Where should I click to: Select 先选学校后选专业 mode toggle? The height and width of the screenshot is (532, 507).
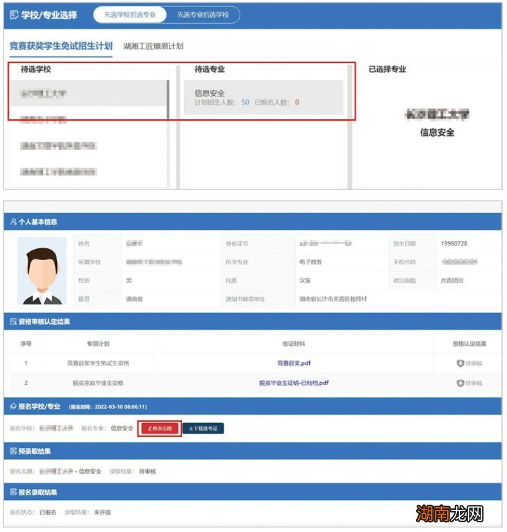pos(130,15)
